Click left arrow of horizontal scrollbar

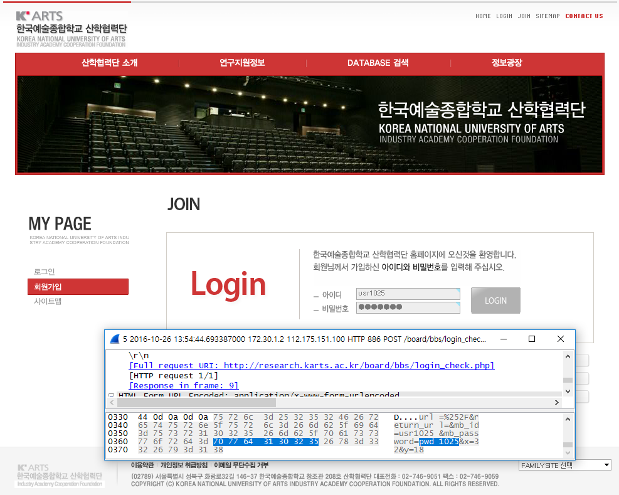click(112, 403)
